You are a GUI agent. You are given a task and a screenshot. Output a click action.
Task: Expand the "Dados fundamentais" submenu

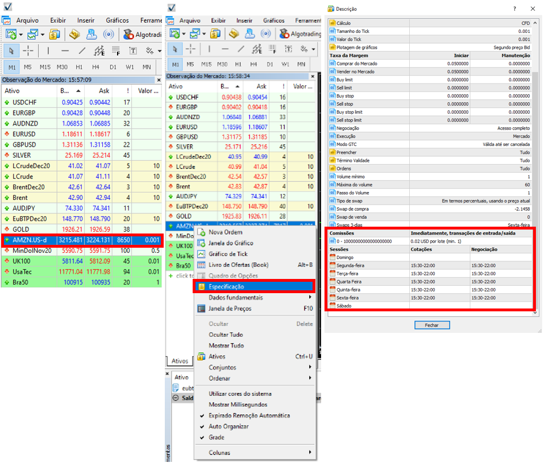(255, 298)
